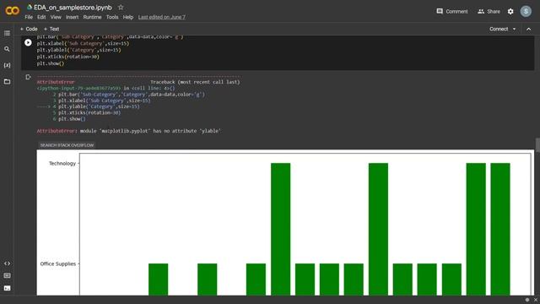Viewport: 540px width, 304px height.
Task: Click the ipython-input traceback link
Action: [x=78, y=88]
